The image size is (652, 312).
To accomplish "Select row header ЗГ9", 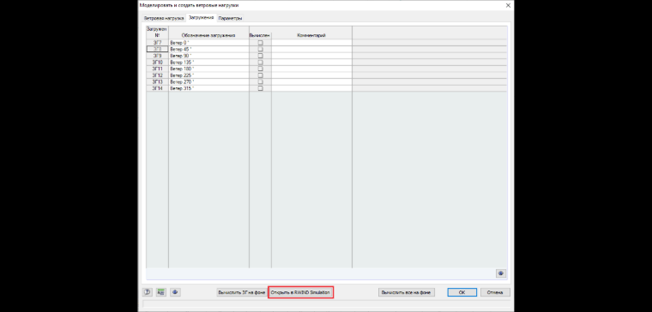I will click(157, 56).
